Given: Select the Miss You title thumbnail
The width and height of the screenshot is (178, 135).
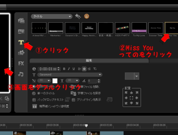Looking at the screenshot, I should point(172,28).
